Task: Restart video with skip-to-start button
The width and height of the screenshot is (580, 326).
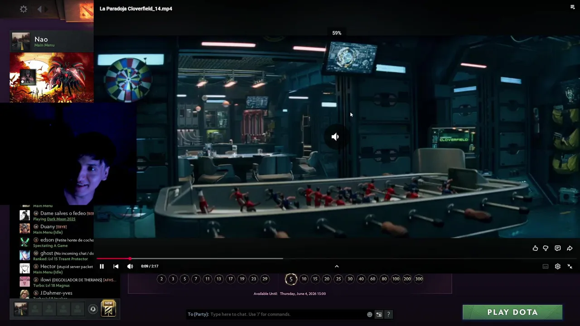Action: click(116, 266)
